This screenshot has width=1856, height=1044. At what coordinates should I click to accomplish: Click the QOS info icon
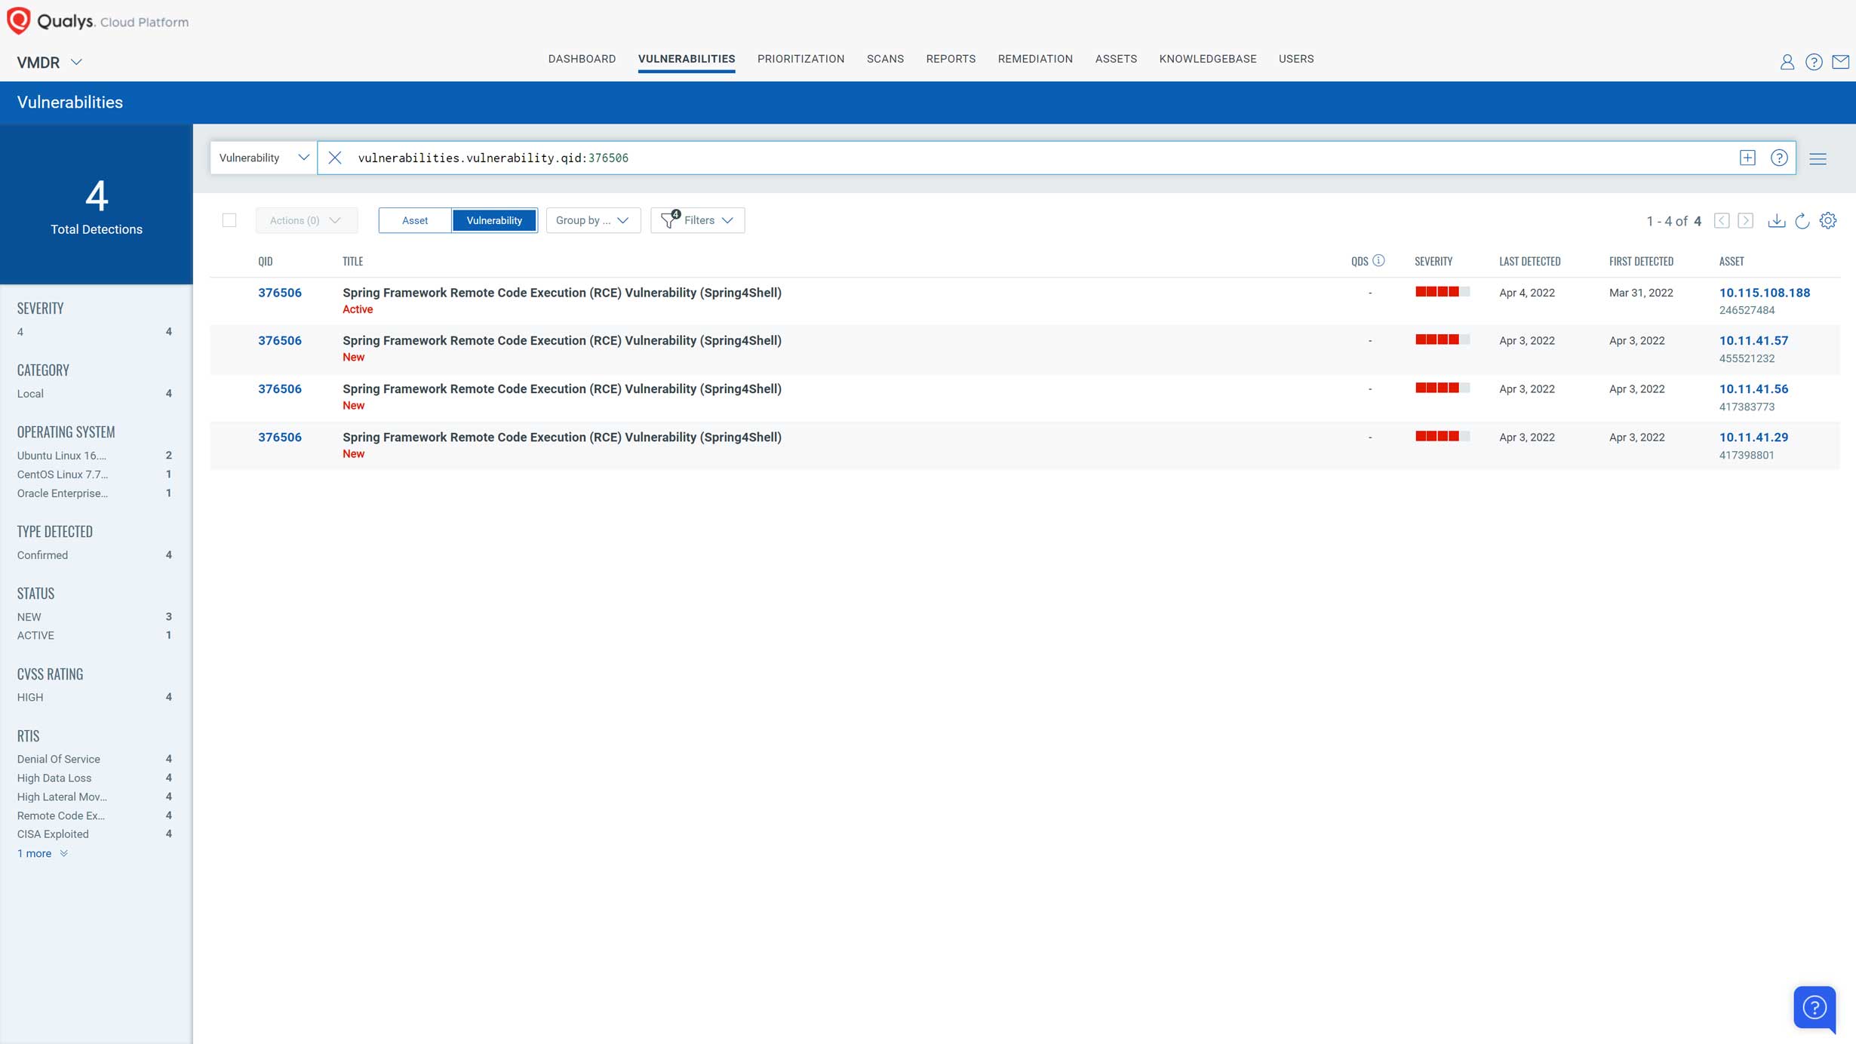(x=1381, y=260)
